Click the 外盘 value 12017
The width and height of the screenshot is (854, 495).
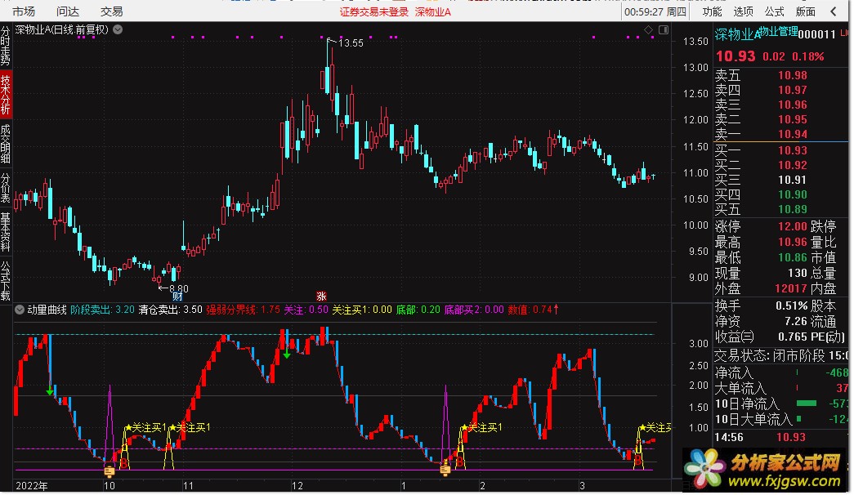pos(791,289)
